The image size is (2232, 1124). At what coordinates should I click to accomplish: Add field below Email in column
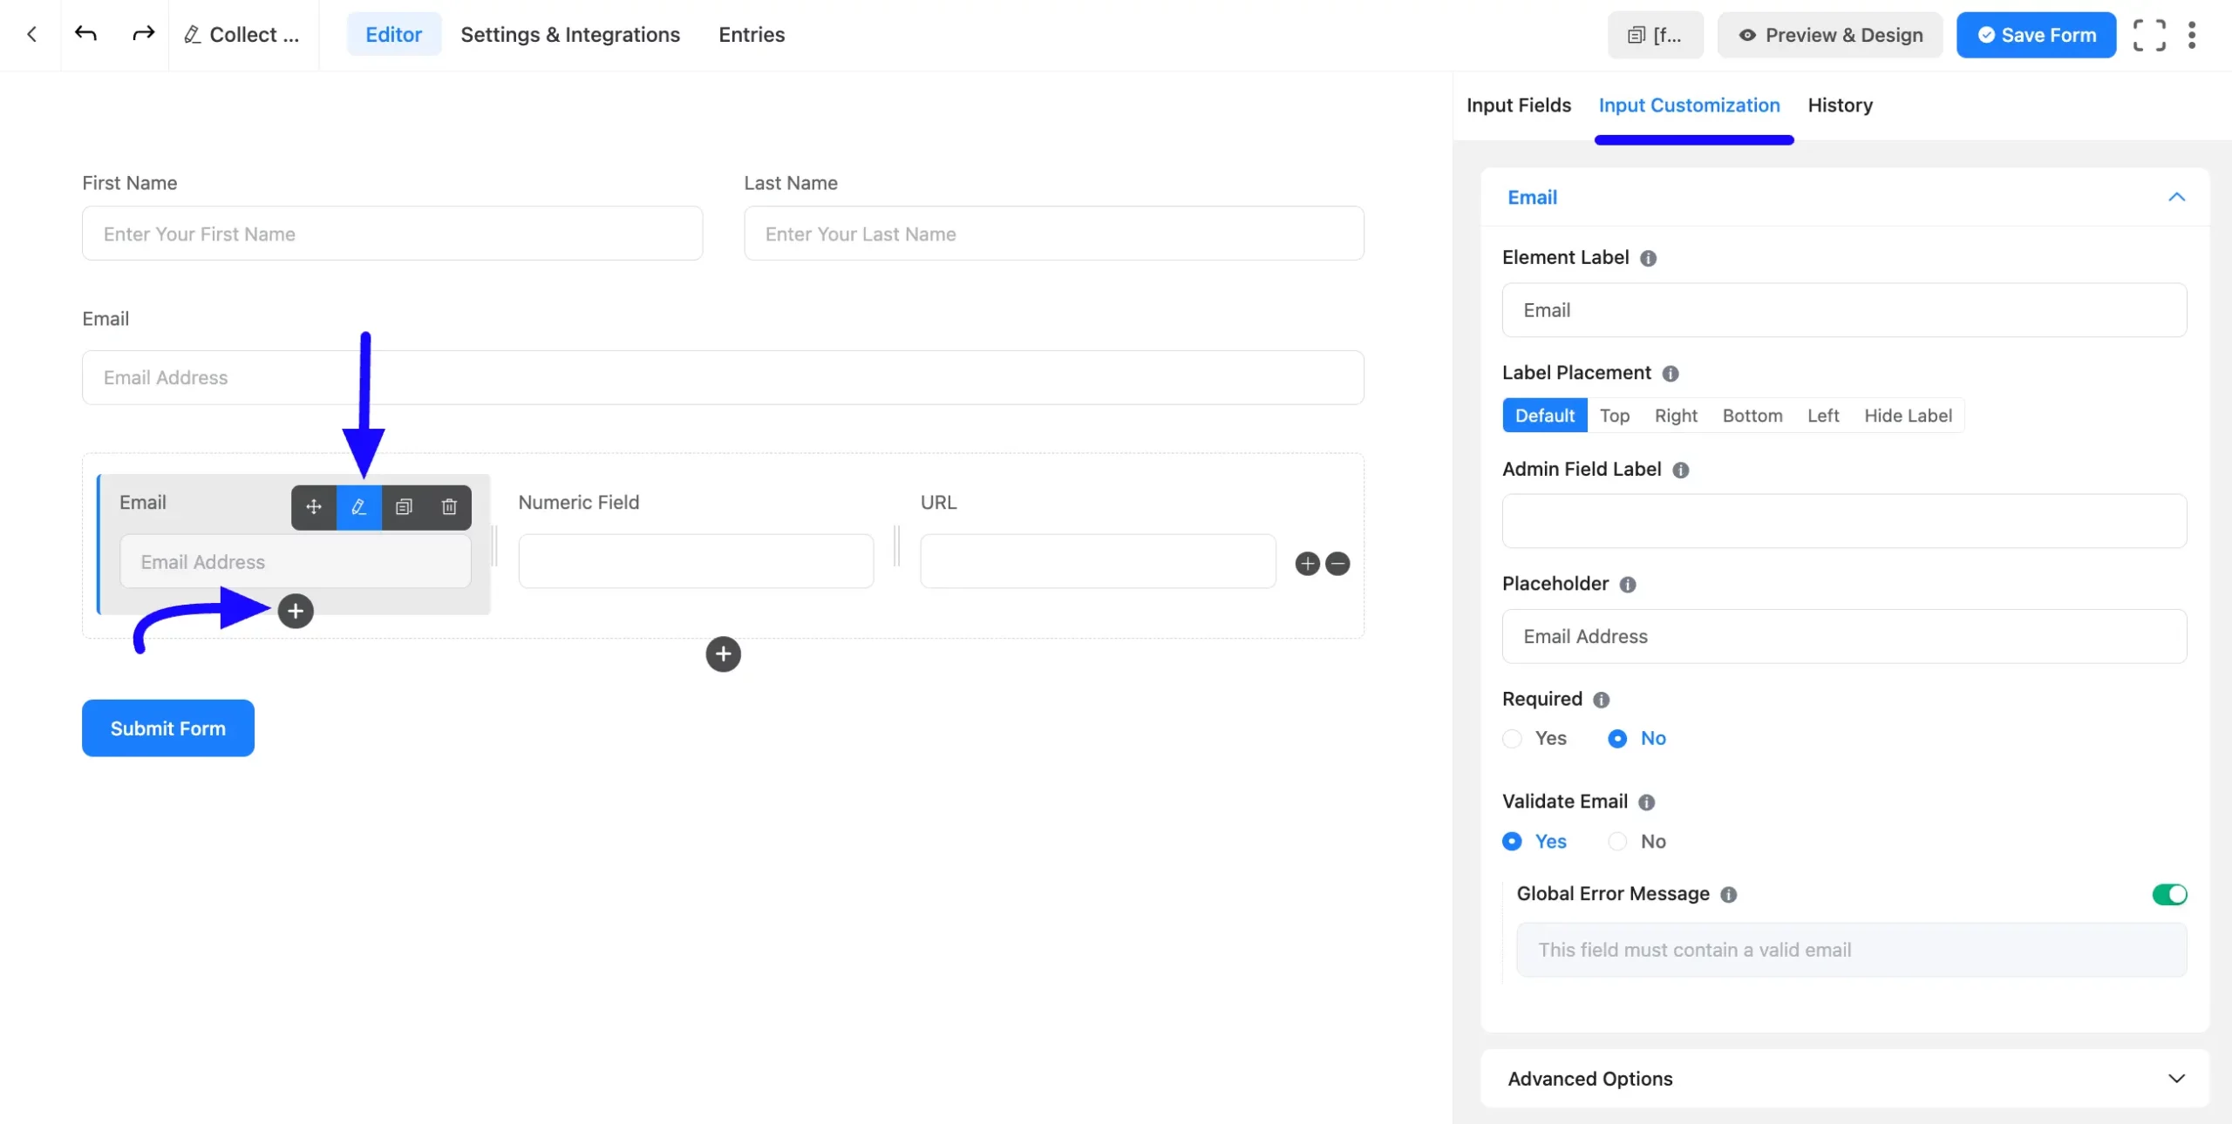click(x=296, y=611)
